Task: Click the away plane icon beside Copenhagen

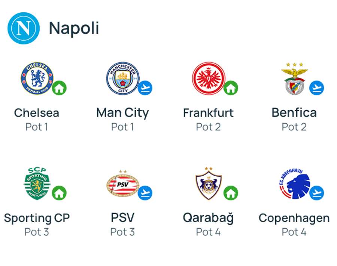Action: [316, 193]
